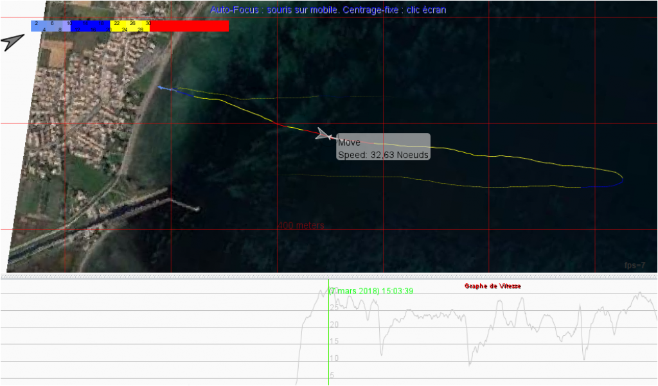658x386 pixels.
Task: Click the 'Graphe de Vitesse' title
Action: click(x=492, y=286)
